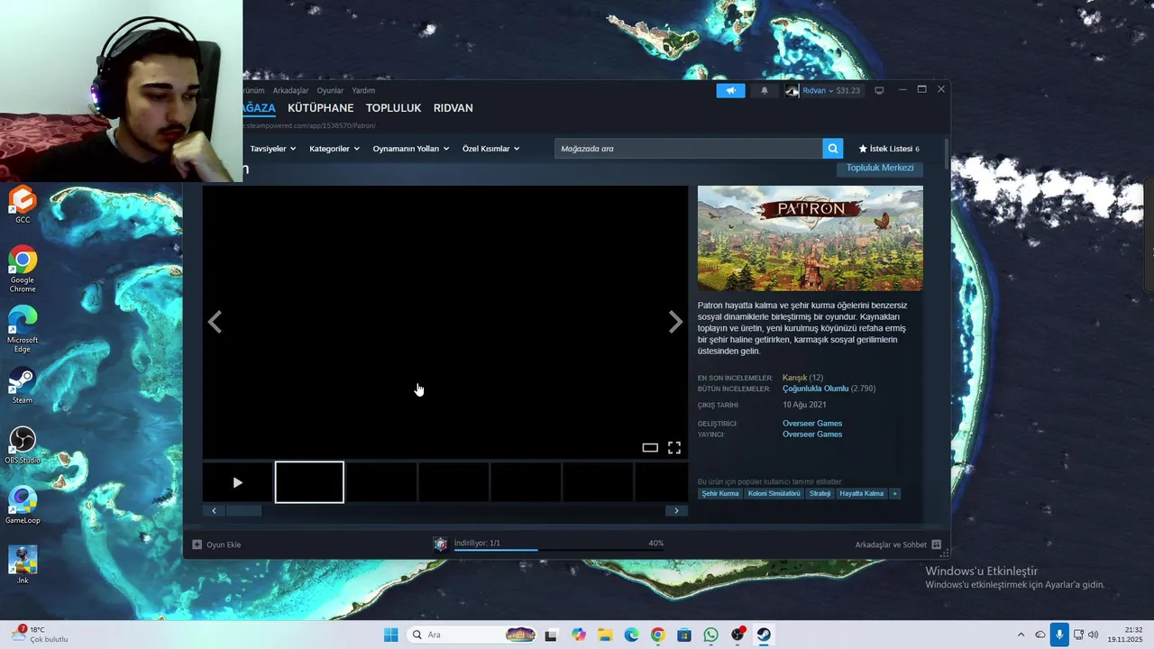
Task: Go to previous media with left arrow
Action: coord(215,322)
